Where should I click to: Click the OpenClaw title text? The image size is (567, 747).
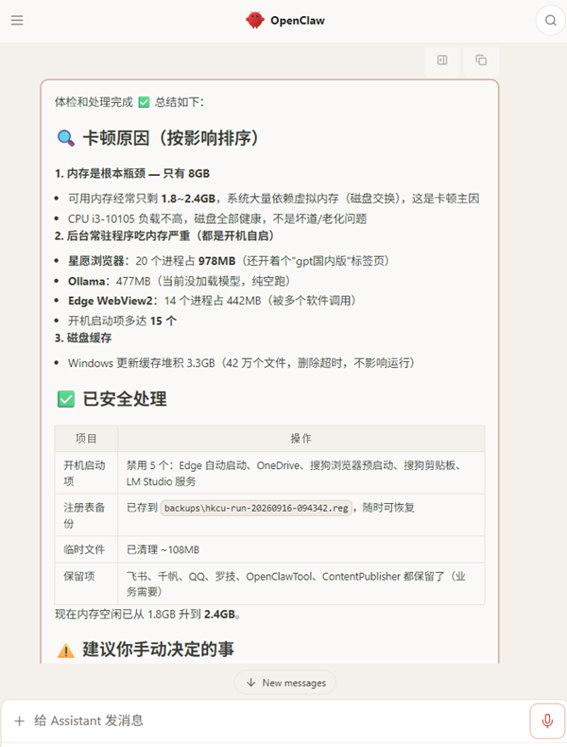tap(298, 21)
